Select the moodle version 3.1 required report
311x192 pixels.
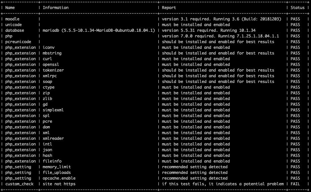221,19
